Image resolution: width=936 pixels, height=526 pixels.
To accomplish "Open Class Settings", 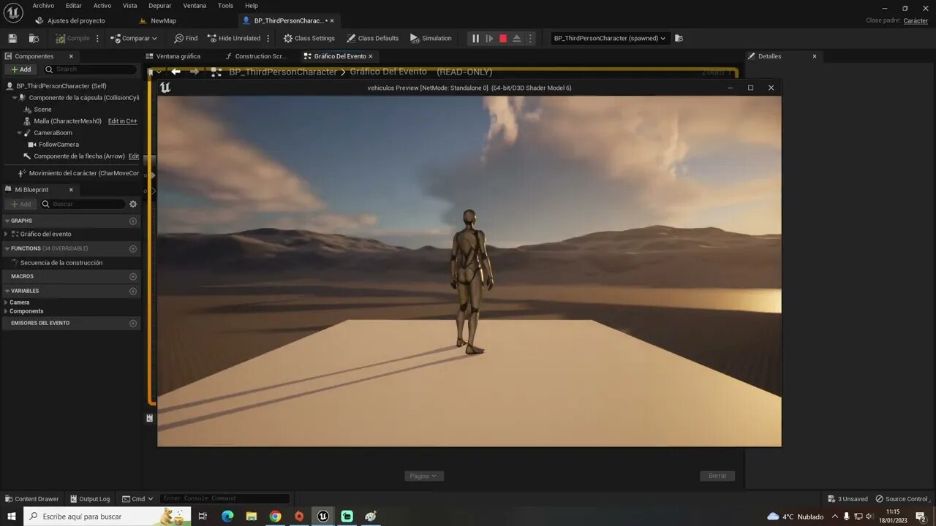I will click(309, 38).
